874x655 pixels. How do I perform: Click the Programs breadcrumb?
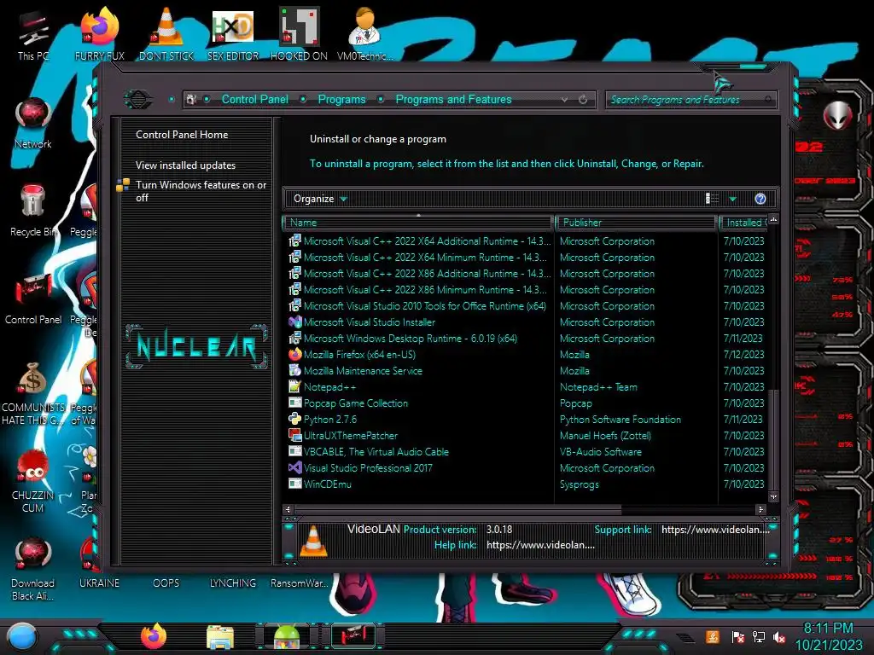tap(341, 99)
